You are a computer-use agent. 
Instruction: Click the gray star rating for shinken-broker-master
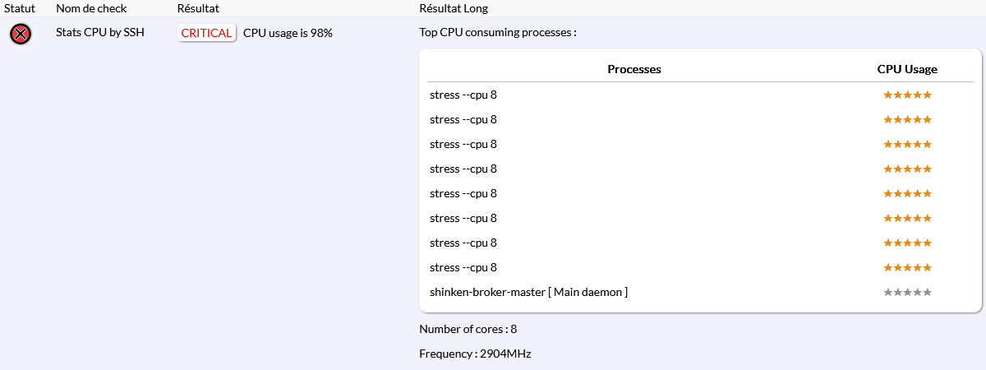907,292
